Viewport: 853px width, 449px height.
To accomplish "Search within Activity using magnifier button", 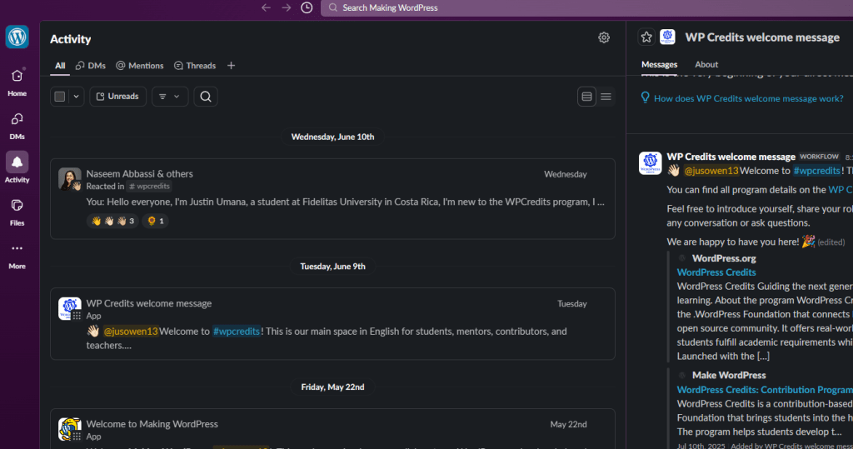I will click(206, 97).
